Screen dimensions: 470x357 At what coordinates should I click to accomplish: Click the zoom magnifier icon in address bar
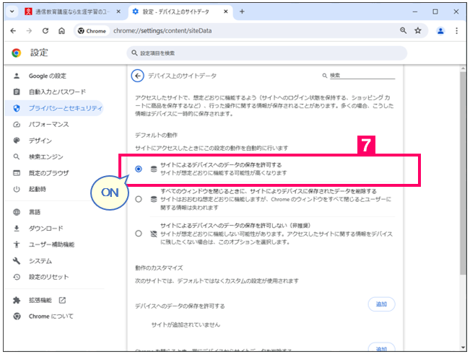(403, 31)
